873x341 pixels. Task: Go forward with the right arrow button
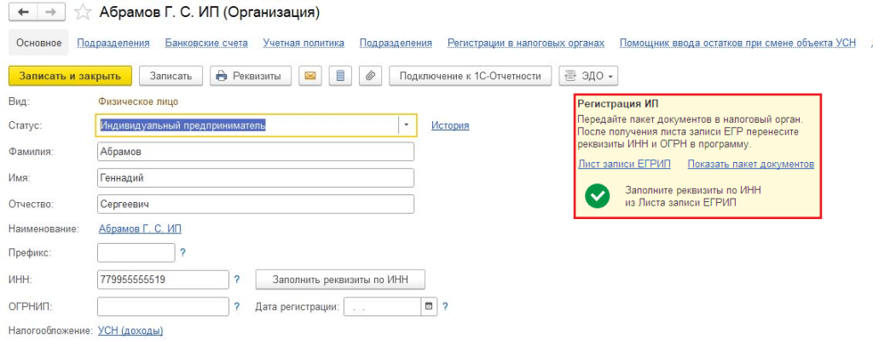point(50,12)
